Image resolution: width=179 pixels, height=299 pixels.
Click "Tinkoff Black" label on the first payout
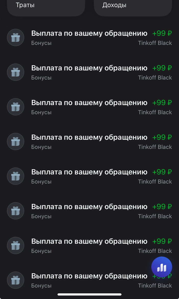155,43
